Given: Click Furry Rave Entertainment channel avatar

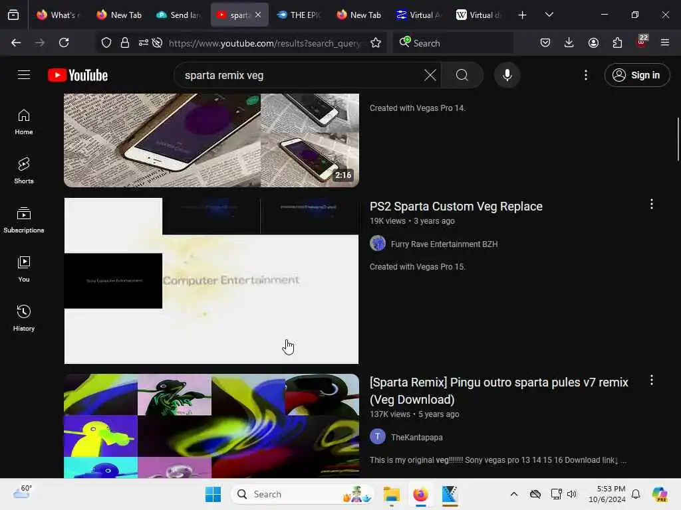Looking at the screenshot, I should (378, 243).
